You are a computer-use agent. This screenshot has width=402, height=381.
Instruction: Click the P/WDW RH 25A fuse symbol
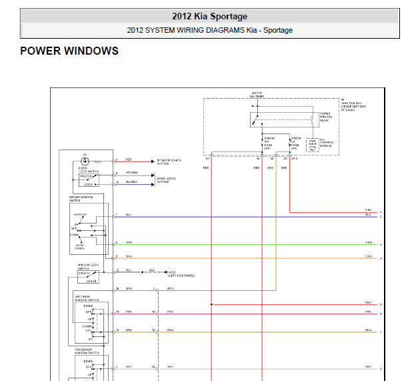click(x=265, y=142)
